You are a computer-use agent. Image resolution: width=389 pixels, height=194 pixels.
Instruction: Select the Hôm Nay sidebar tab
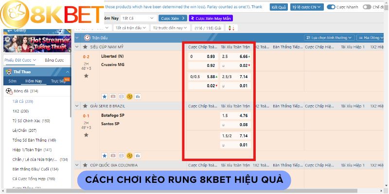coord(34,81)
